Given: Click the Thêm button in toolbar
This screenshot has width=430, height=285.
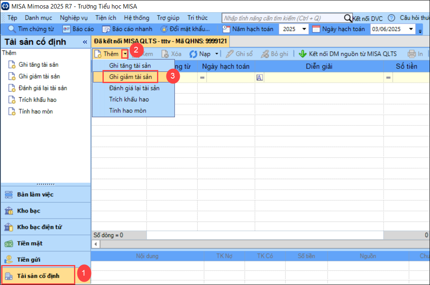Looking at the screenshot, I should click(107, 54).
